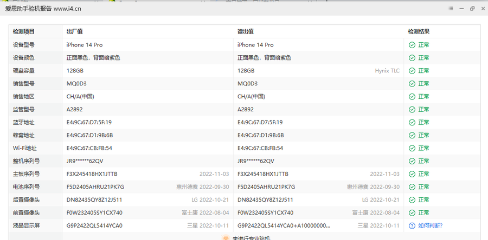The height and width of the screenshot is (240, 488).
Task: Click the 检测项目 column header
Action: (24, 32)
